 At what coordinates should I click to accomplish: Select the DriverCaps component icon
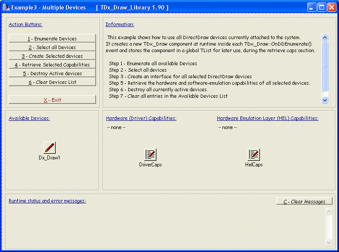tap(150, 154)
